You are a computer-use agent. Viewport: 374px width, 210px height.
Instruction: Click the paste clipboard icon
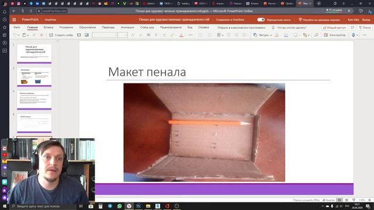(24, 35)
